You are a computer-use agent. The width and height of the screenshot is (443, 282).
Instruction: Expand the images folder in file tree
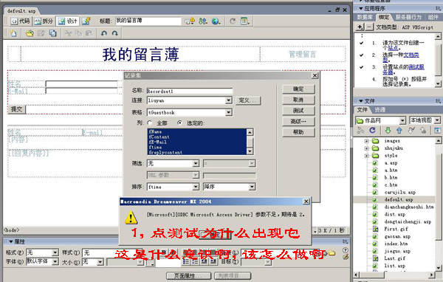click(x=366, y=141)
